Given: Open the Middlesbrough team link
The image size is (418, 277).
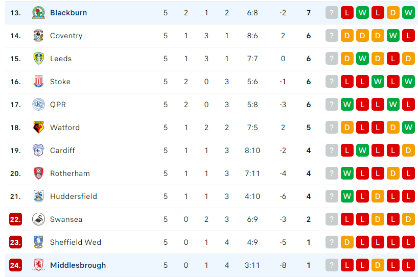Looking at the screenshot, I should coord(78,265).
